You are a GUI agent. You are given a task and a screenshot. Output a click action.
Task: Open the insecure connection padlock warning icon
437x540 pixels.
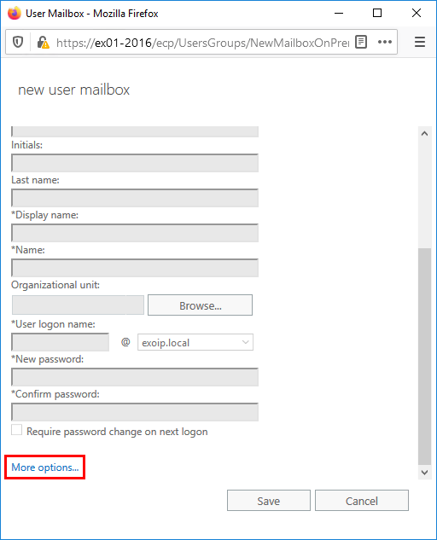tap(43, 42)
